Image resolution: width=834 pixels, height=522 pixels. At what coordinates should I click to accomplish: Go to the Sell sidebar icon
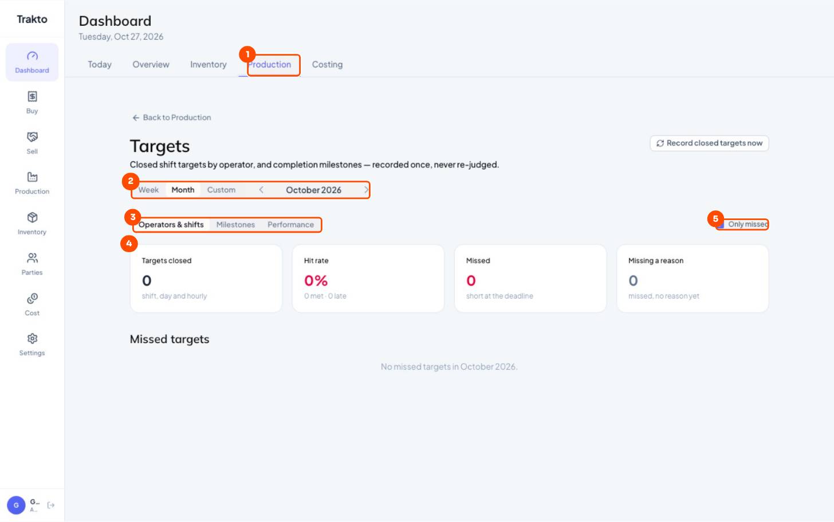click(32, 143)
